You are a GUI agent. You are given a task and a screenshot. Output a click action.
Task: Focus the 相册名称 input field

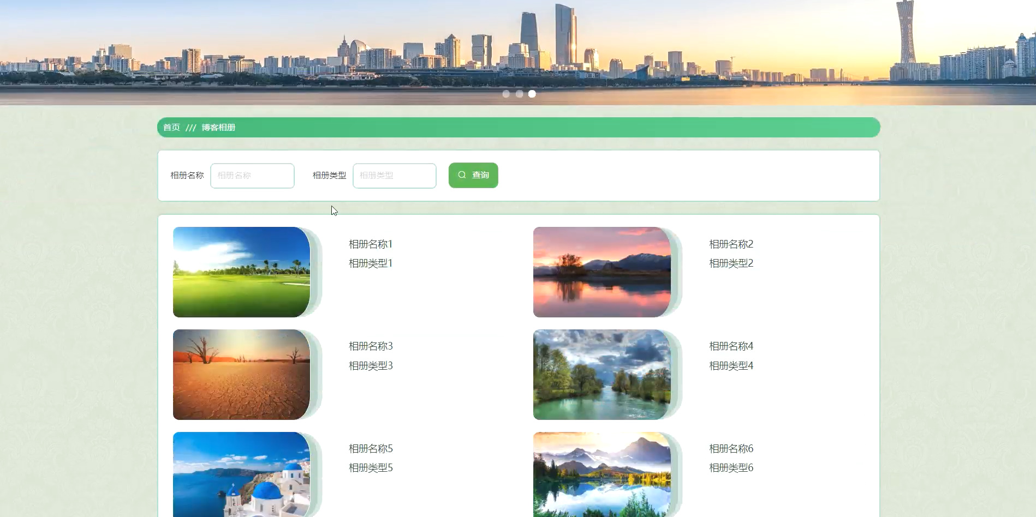pos(252,176)
